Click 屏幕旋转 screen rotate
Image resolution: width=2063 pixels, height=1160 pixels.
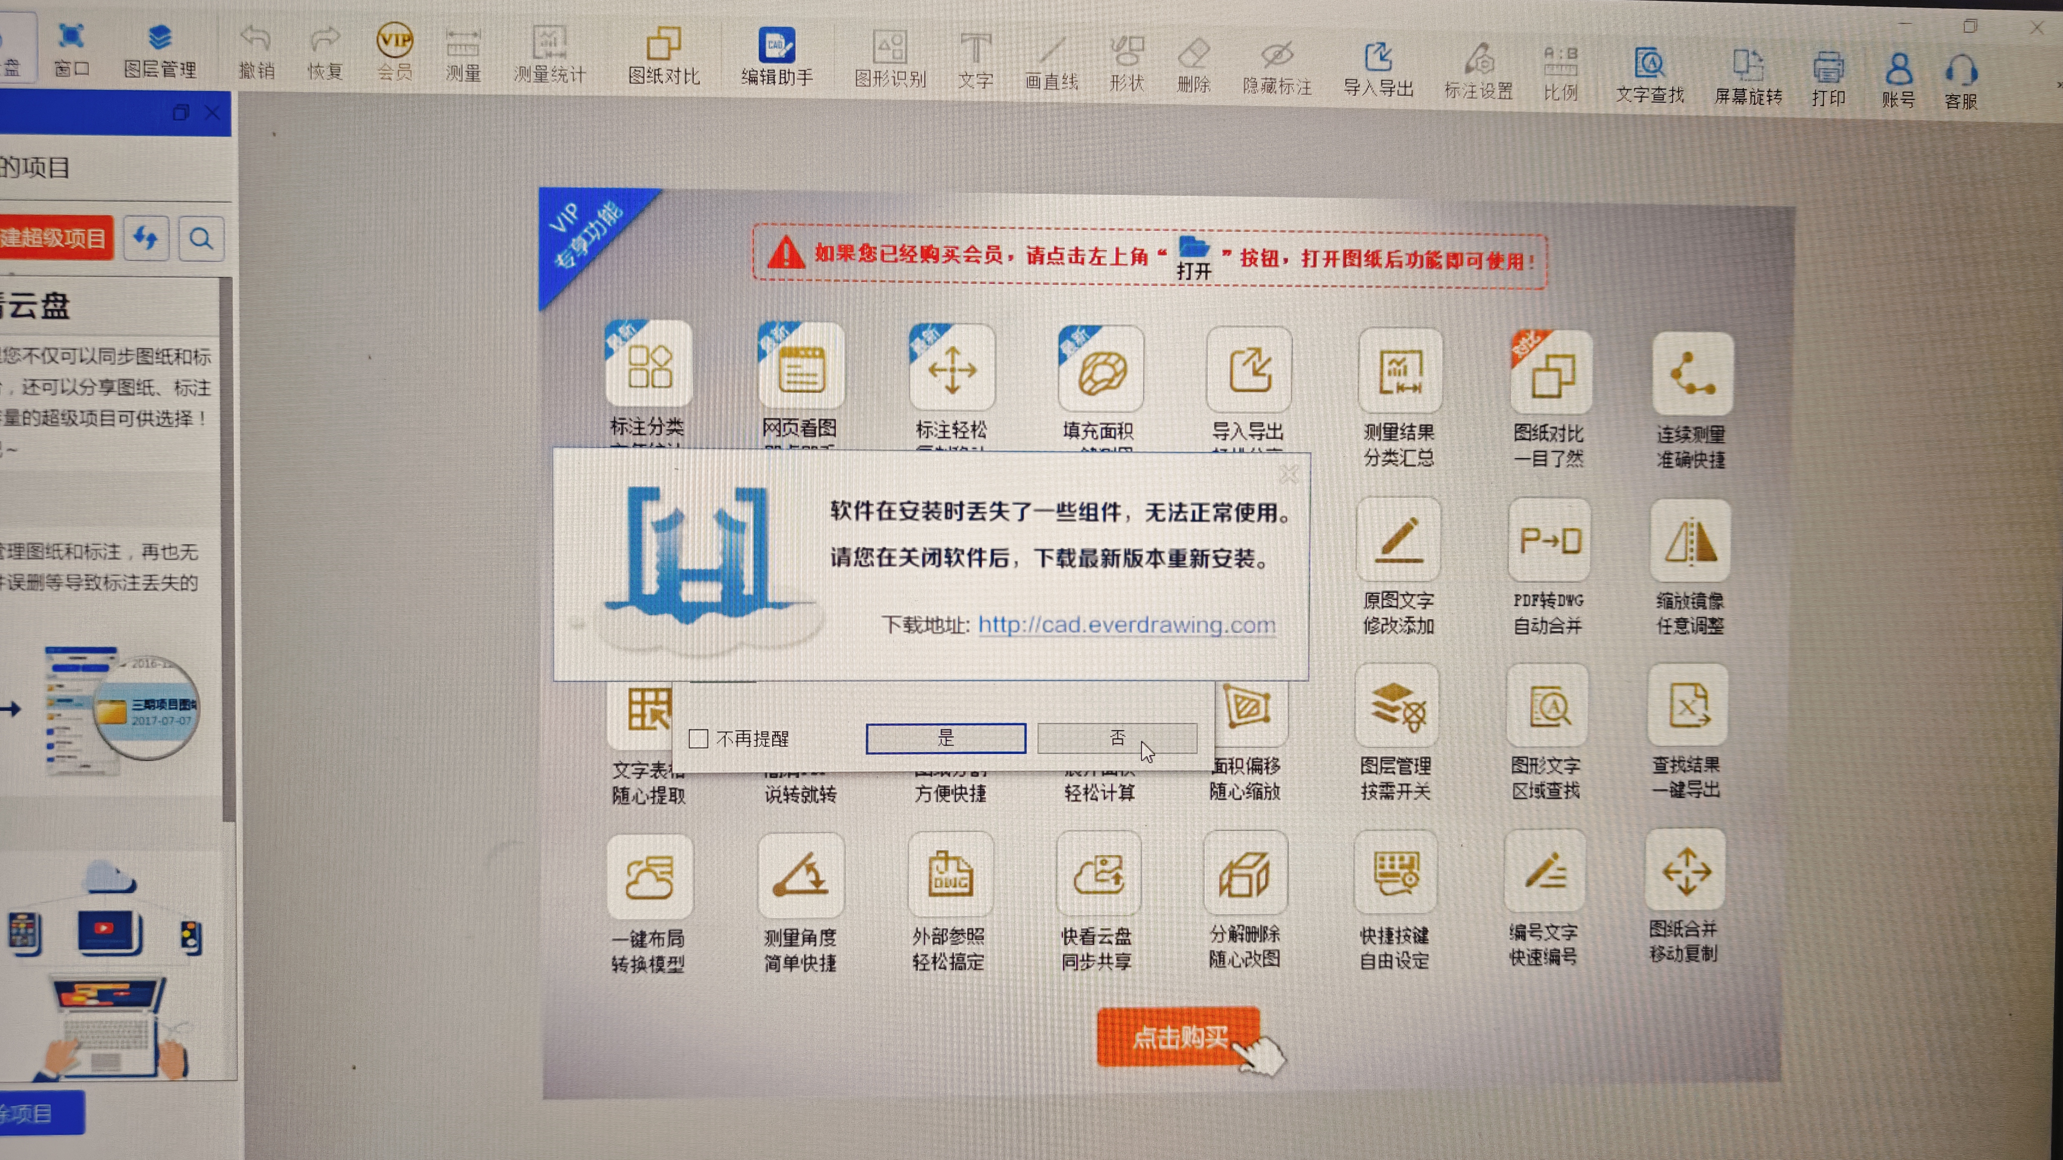tap(1748, 78)
